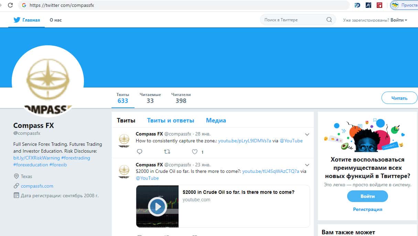Screen dimensions: 418x236
Task: Click the Регистрация sign-up link
Action: pos(367,209)
